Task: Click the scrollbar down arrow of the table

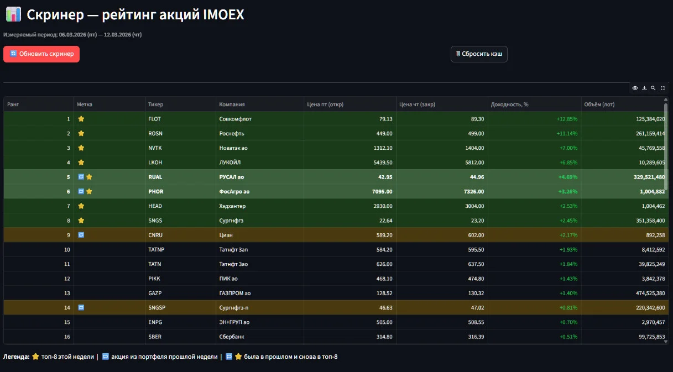Action: [x=666, y=342]
